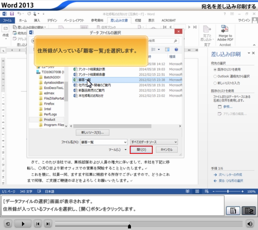
Task: Open the file name combo box dropdown
Action: pyautogui.click(x=125, y=142)
